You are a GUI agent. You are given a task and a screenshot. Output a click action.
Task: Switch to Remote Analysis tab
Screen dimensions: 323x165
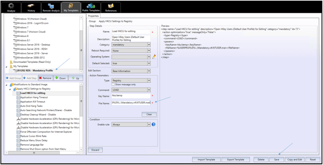coord(51,8)
